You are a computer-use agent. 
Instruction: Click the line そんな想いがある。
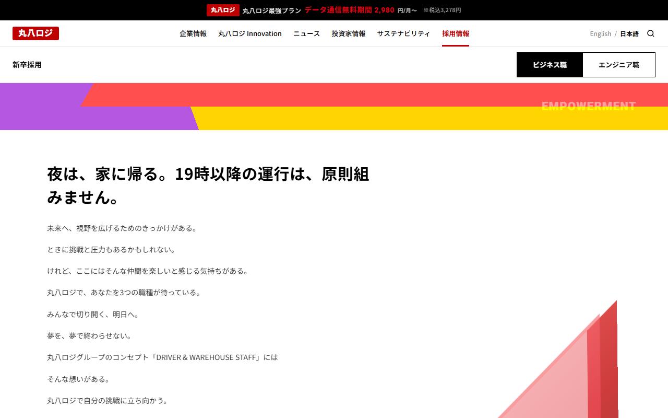79,379
